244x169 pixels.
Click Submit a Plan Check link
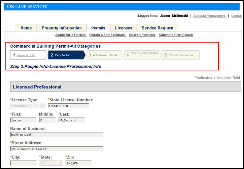[x=176, y=35]
